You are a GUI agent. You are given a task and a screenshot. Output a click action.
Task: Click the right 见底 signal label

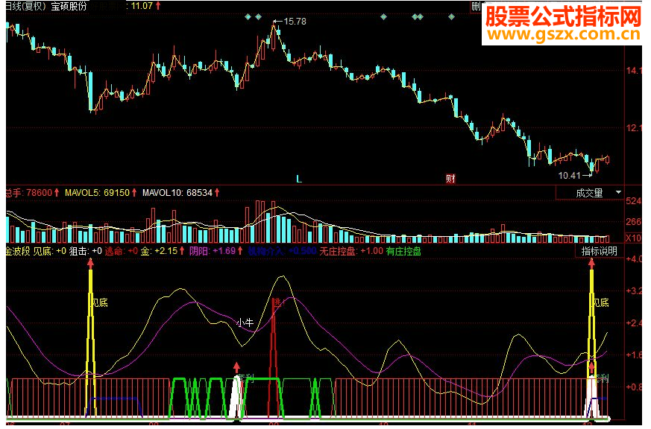point(600,303)
